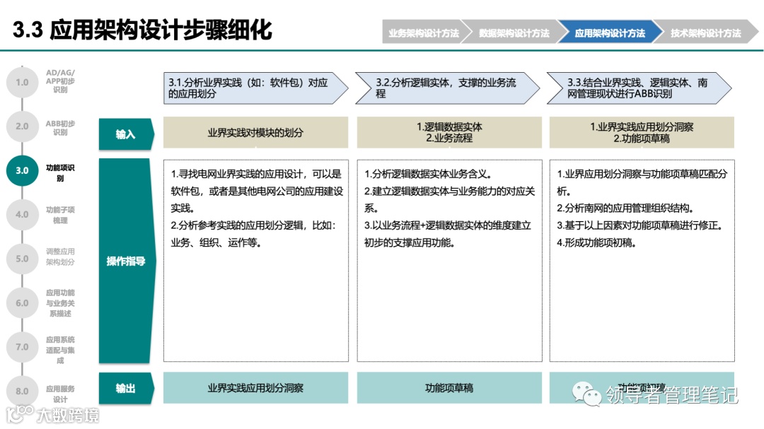Select the 数据架构设计方法 breadcrumb tab

point(514,33)
